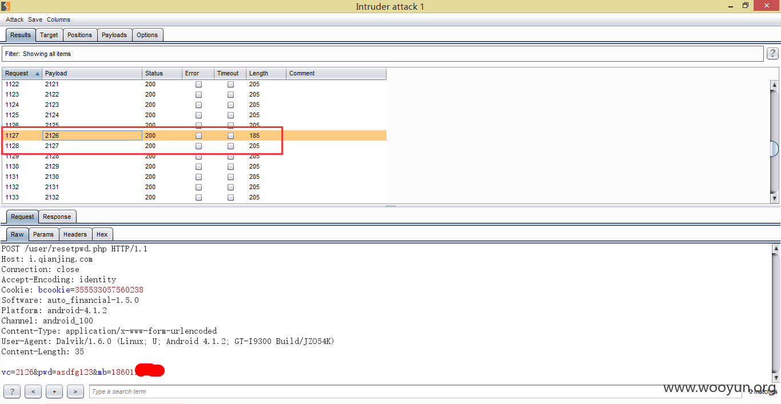Click the bcookie cookie value

(x=109, y=290)
